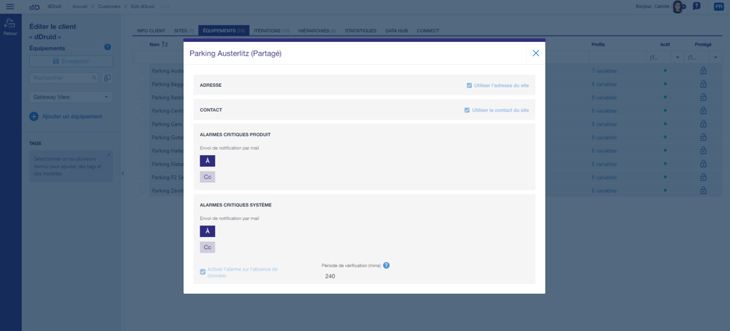Viewport: 730px width, 331px height.
Task: Open Camille's user avatar menu
Action: [x=679, y=6]
